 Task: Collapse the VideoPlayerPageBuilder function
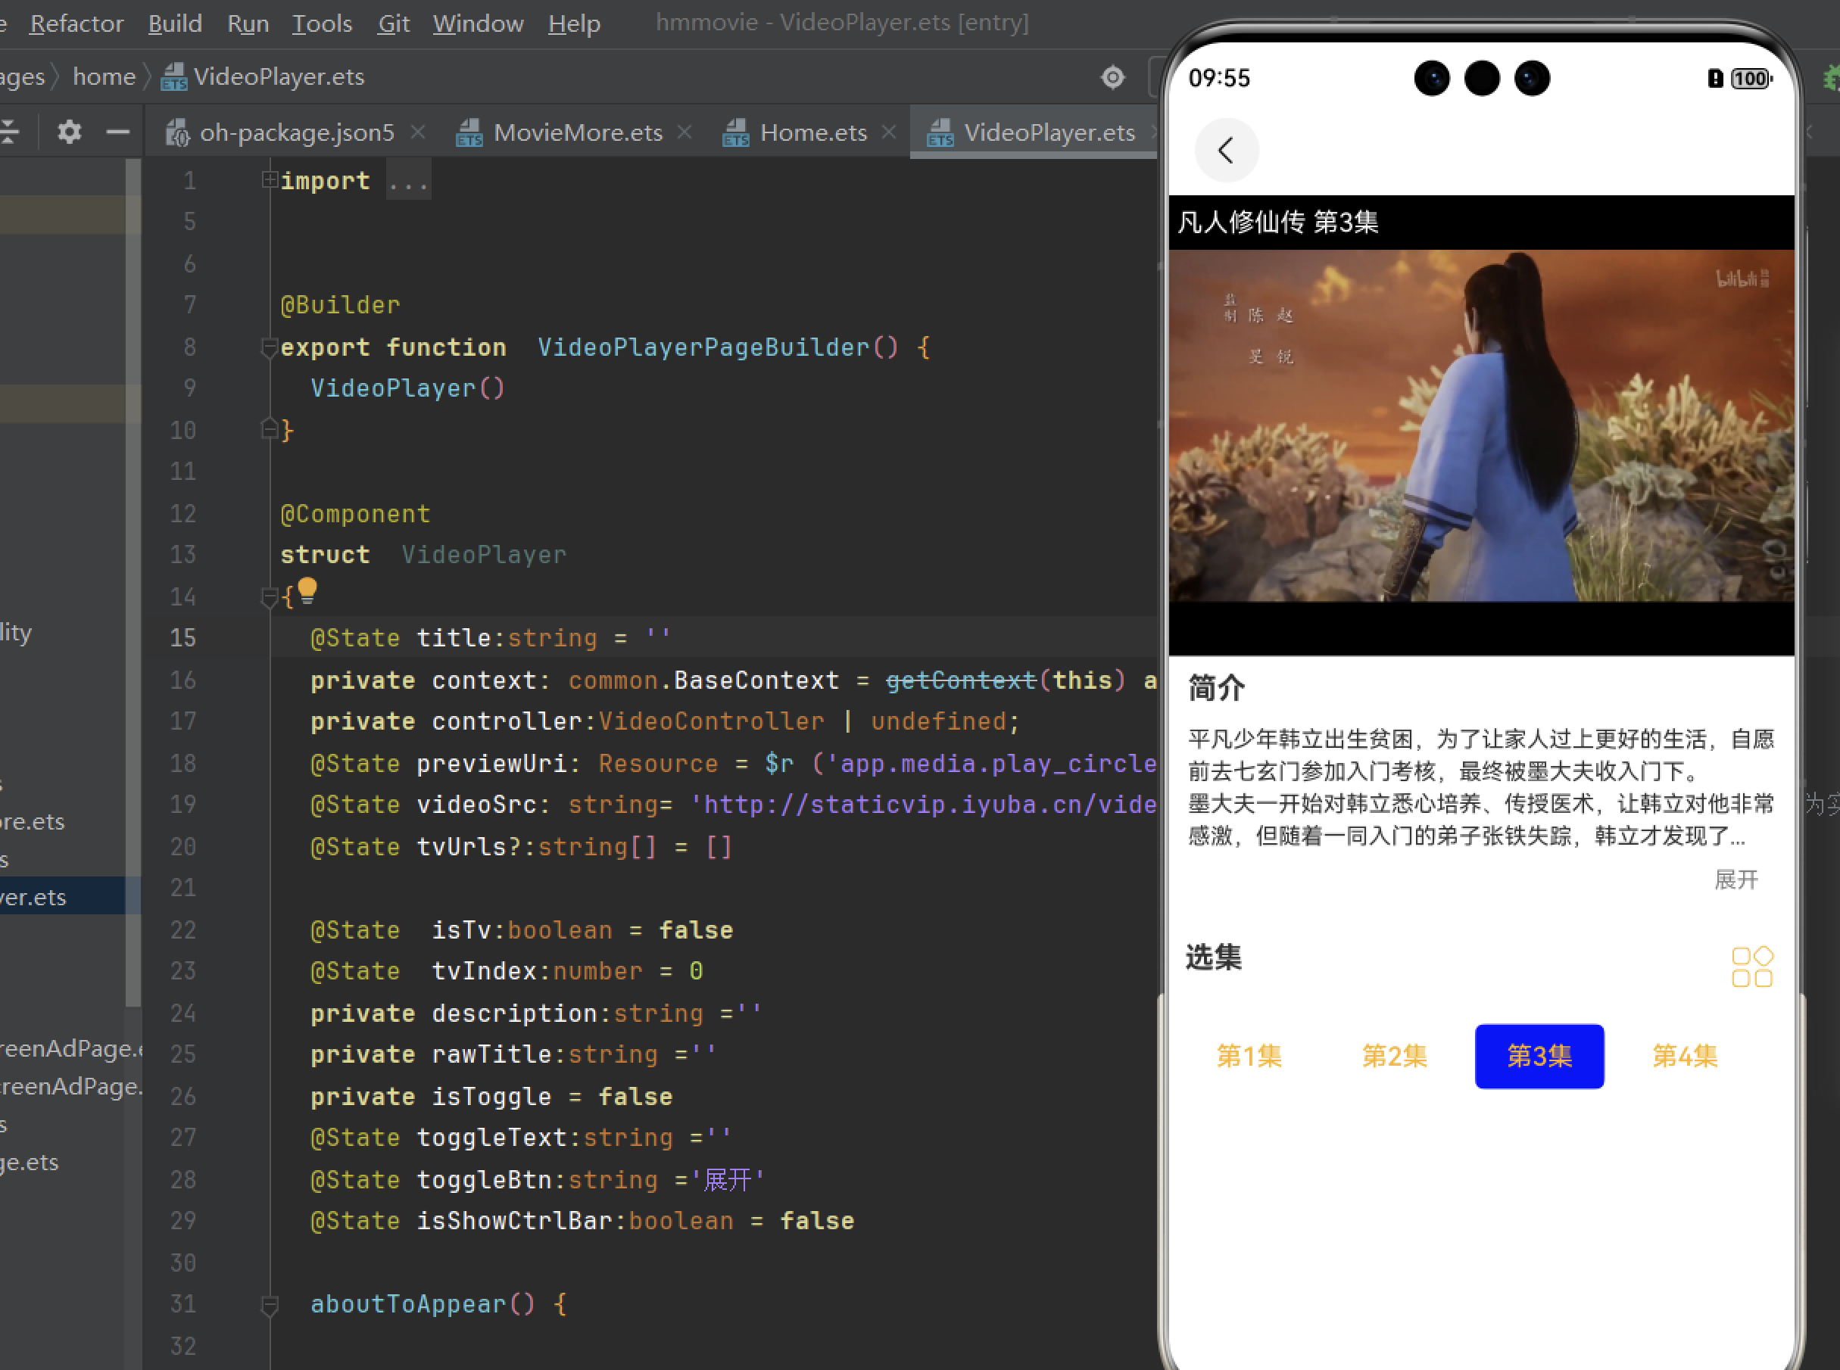pos(269,347)
